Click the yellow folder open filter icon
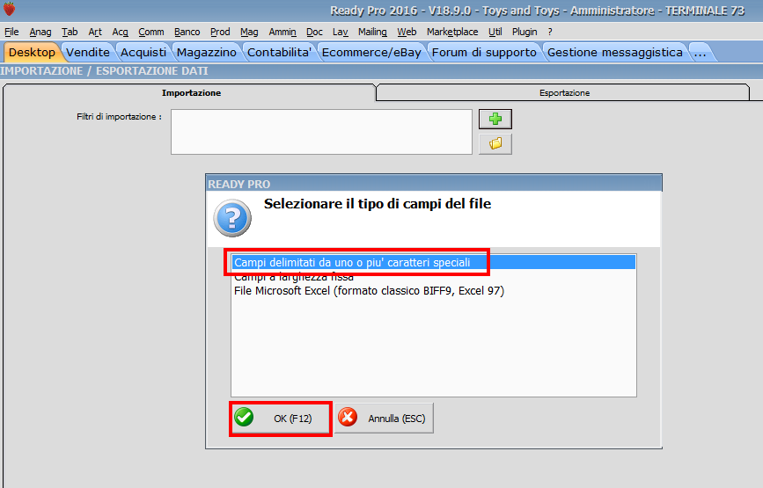This screenshot has width=763, height=488. click(495, 144)
